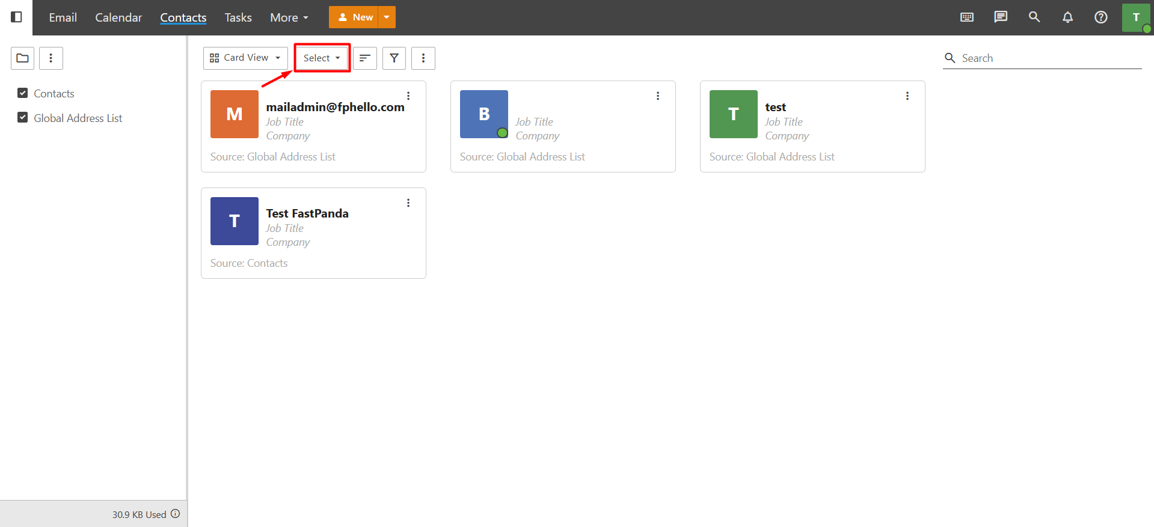Click the orange M avatar

[235, 114]
